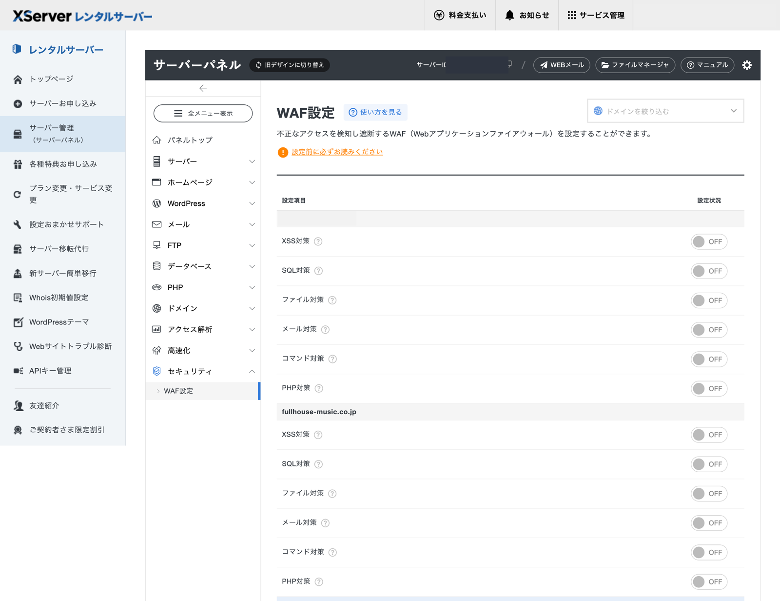Expand the サーバー menu section

[203, 161]
